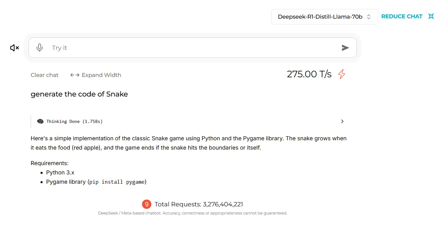Click the Thinking Done (1.758s) label
441x225 pixels.
pyautogui.click(x=74, y=121)
